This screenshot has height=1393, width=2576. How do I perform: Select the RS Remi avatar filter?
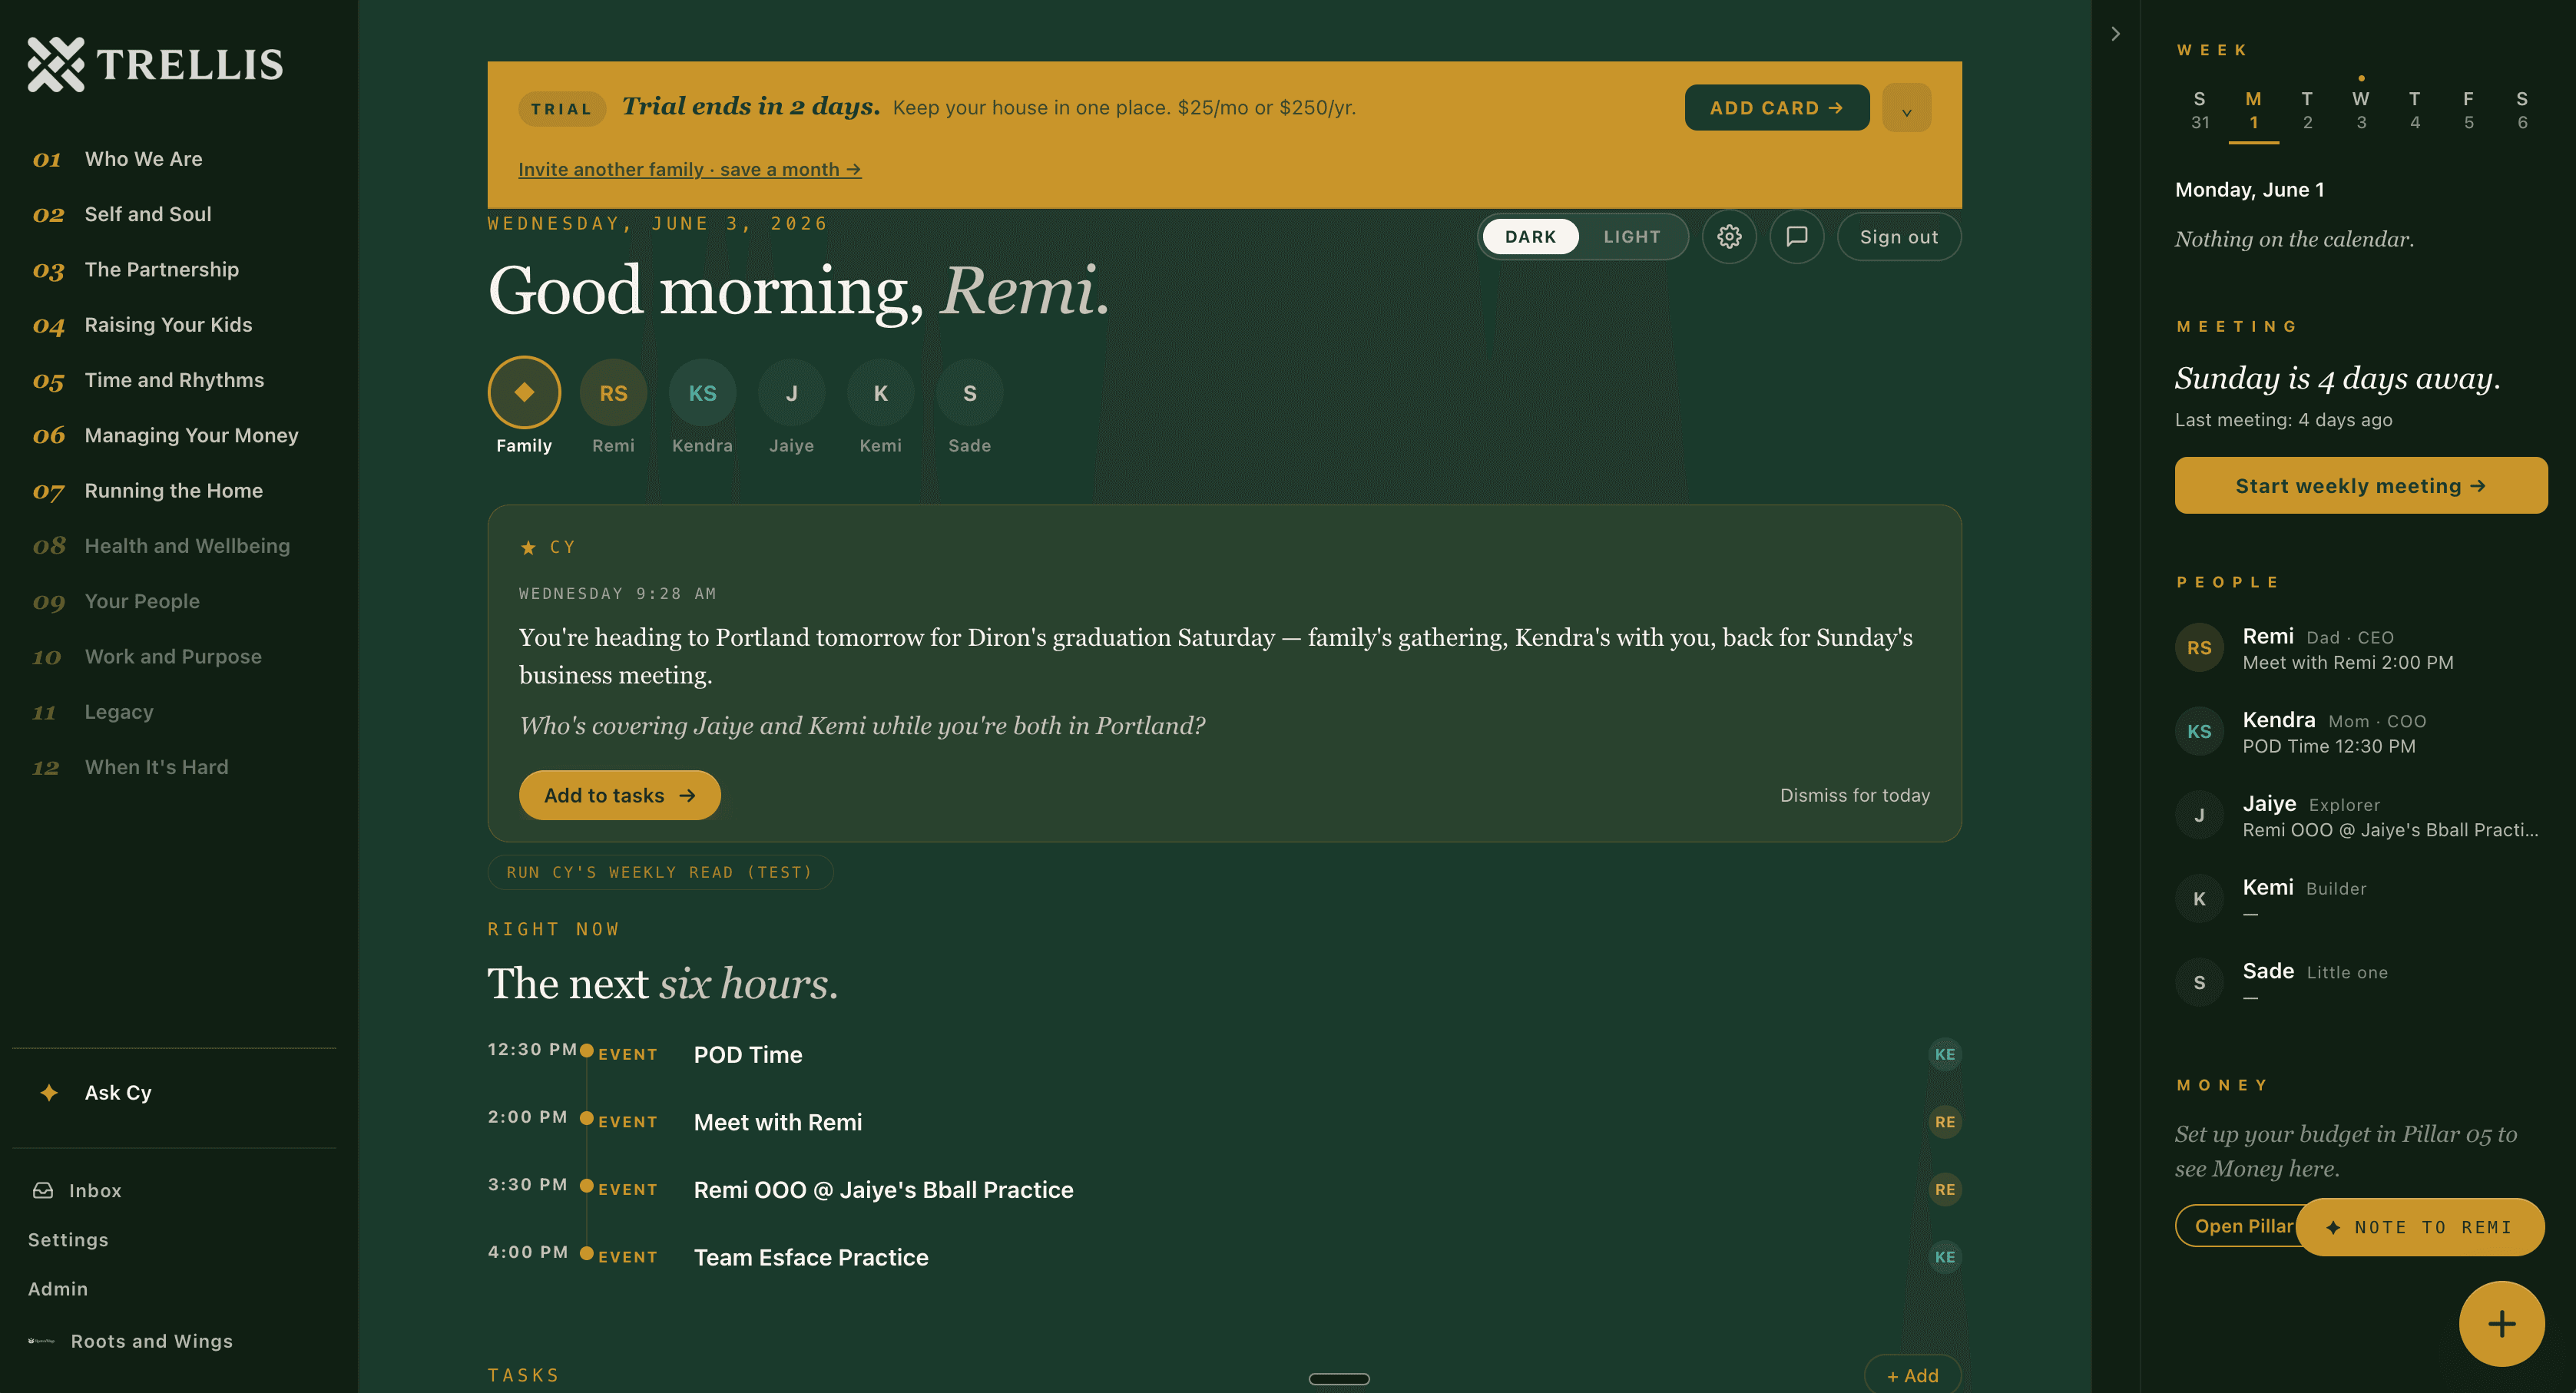(613, 393)
